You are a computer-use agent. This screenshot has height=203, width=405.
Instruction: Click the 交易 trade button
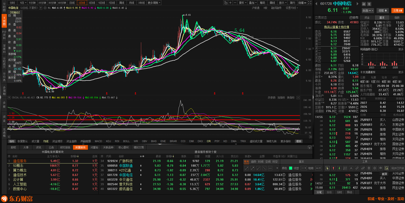click(x=397, y=11)
